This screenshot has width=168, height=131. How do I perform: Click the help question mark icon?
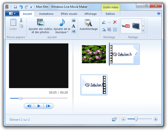(159, 13)
